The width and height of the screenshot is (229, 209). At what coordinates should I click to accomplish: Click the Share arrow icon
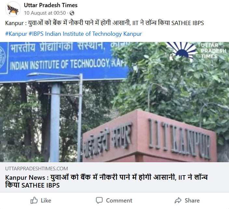pos(178,200)
